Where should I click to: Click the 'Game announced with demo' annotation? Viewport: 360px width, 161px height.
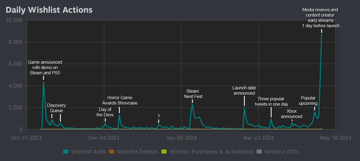click(45, 67)
